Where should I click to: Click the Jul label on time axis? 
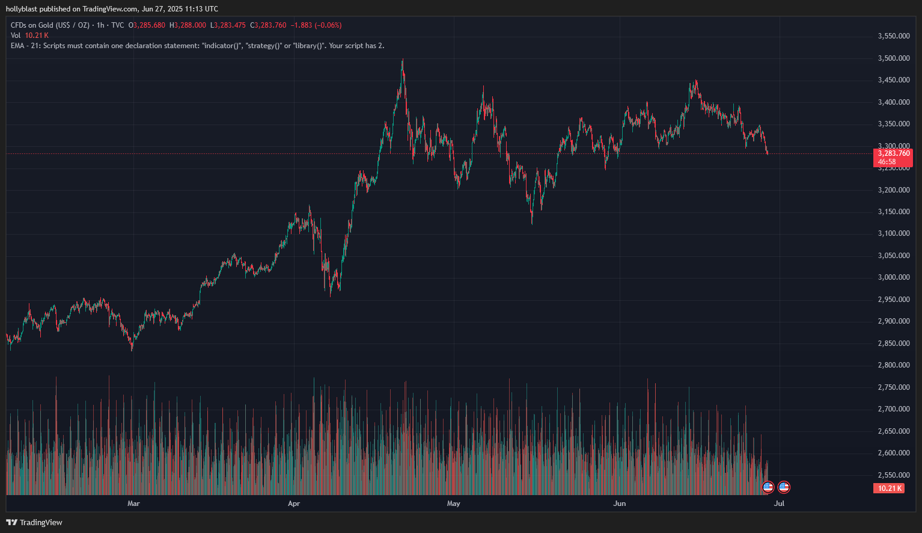(780, 504)
